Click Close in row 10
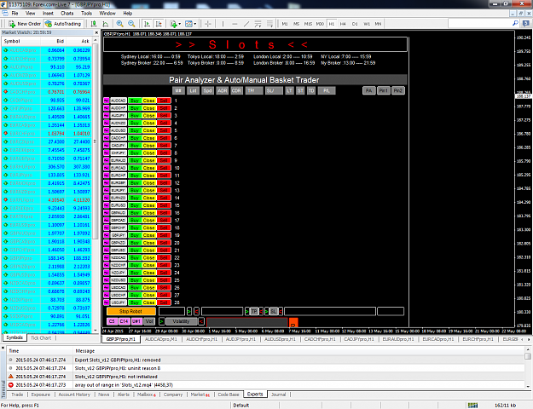This screenshot has width=533, height=409. (x=149, y=168)
